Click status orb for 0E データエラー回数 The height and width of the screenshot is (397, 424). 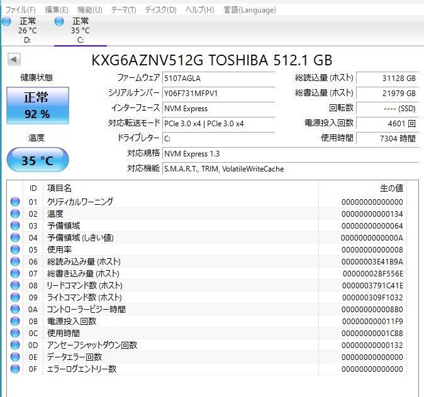(x=15, y=357)
